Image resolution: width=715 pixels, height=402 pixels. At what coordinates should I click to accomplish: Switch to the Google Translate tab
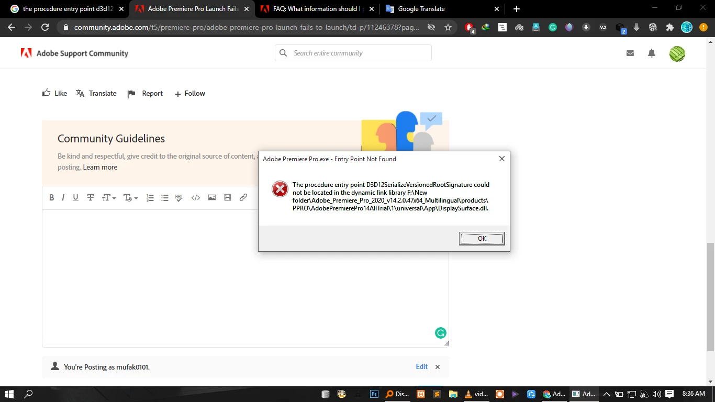(443, 9)
